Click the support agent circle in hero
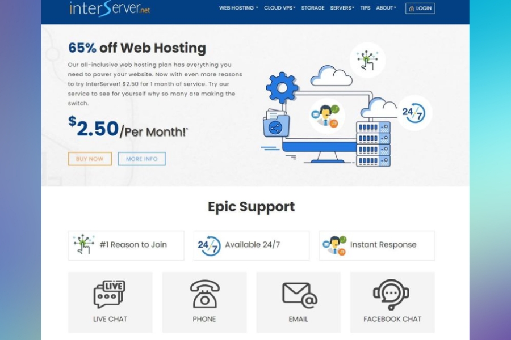The width and height of the screenshot is (511, 340). (x=327, y=116)
